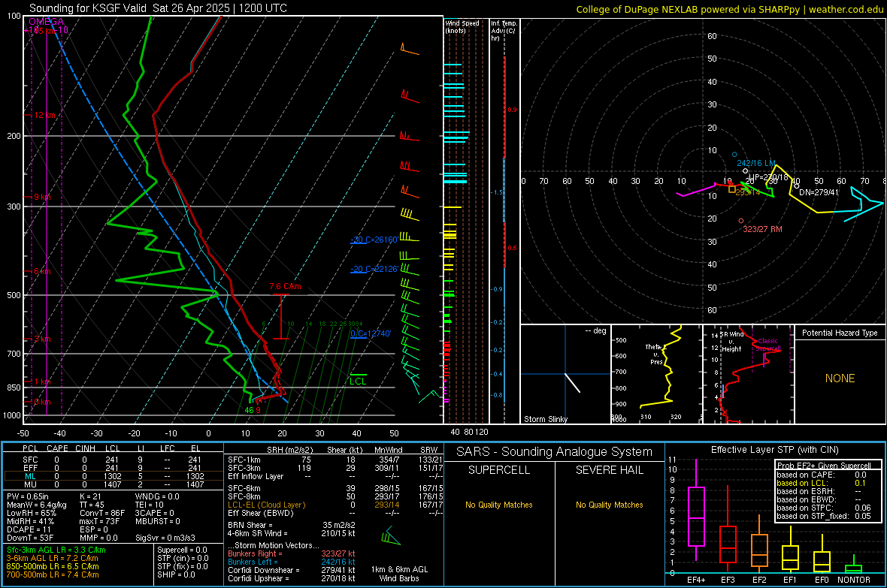887x588 pixels.
Task: Click the '3-6km AGL LR = 7.2 C/km' line
Action: coord(52,558)
